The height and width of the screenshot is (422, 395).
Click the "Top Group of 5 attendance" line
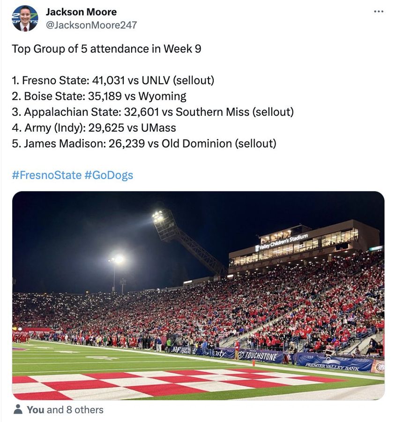(106, 49)
